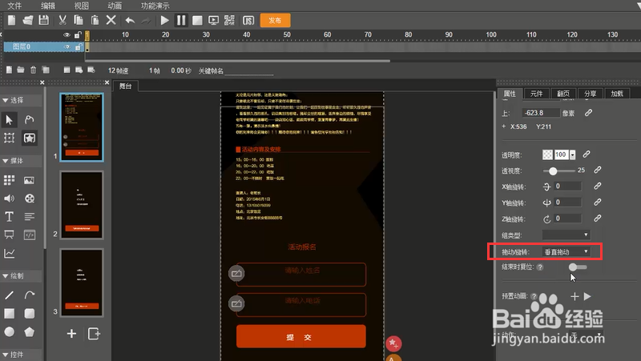The height and width of the screenshot is (361, 641).
Task: Open the 组类型 dropdown
Action: [566, 235]
